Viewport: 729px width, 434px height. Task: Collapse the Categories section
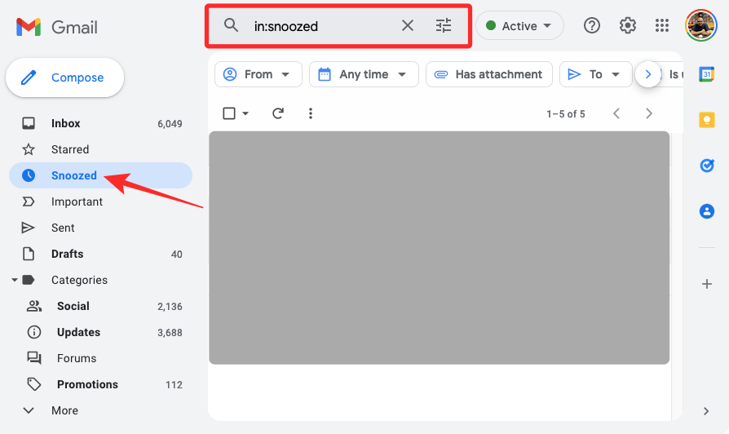point(15,280)
